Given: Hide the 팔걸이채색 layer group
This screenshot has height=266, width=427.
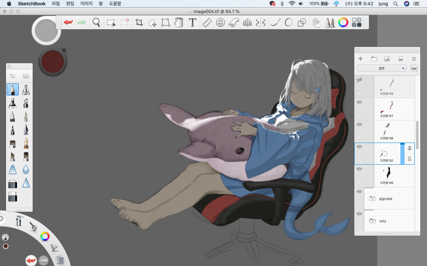Looking at the screenshot, I should click(x=359, y=192).
